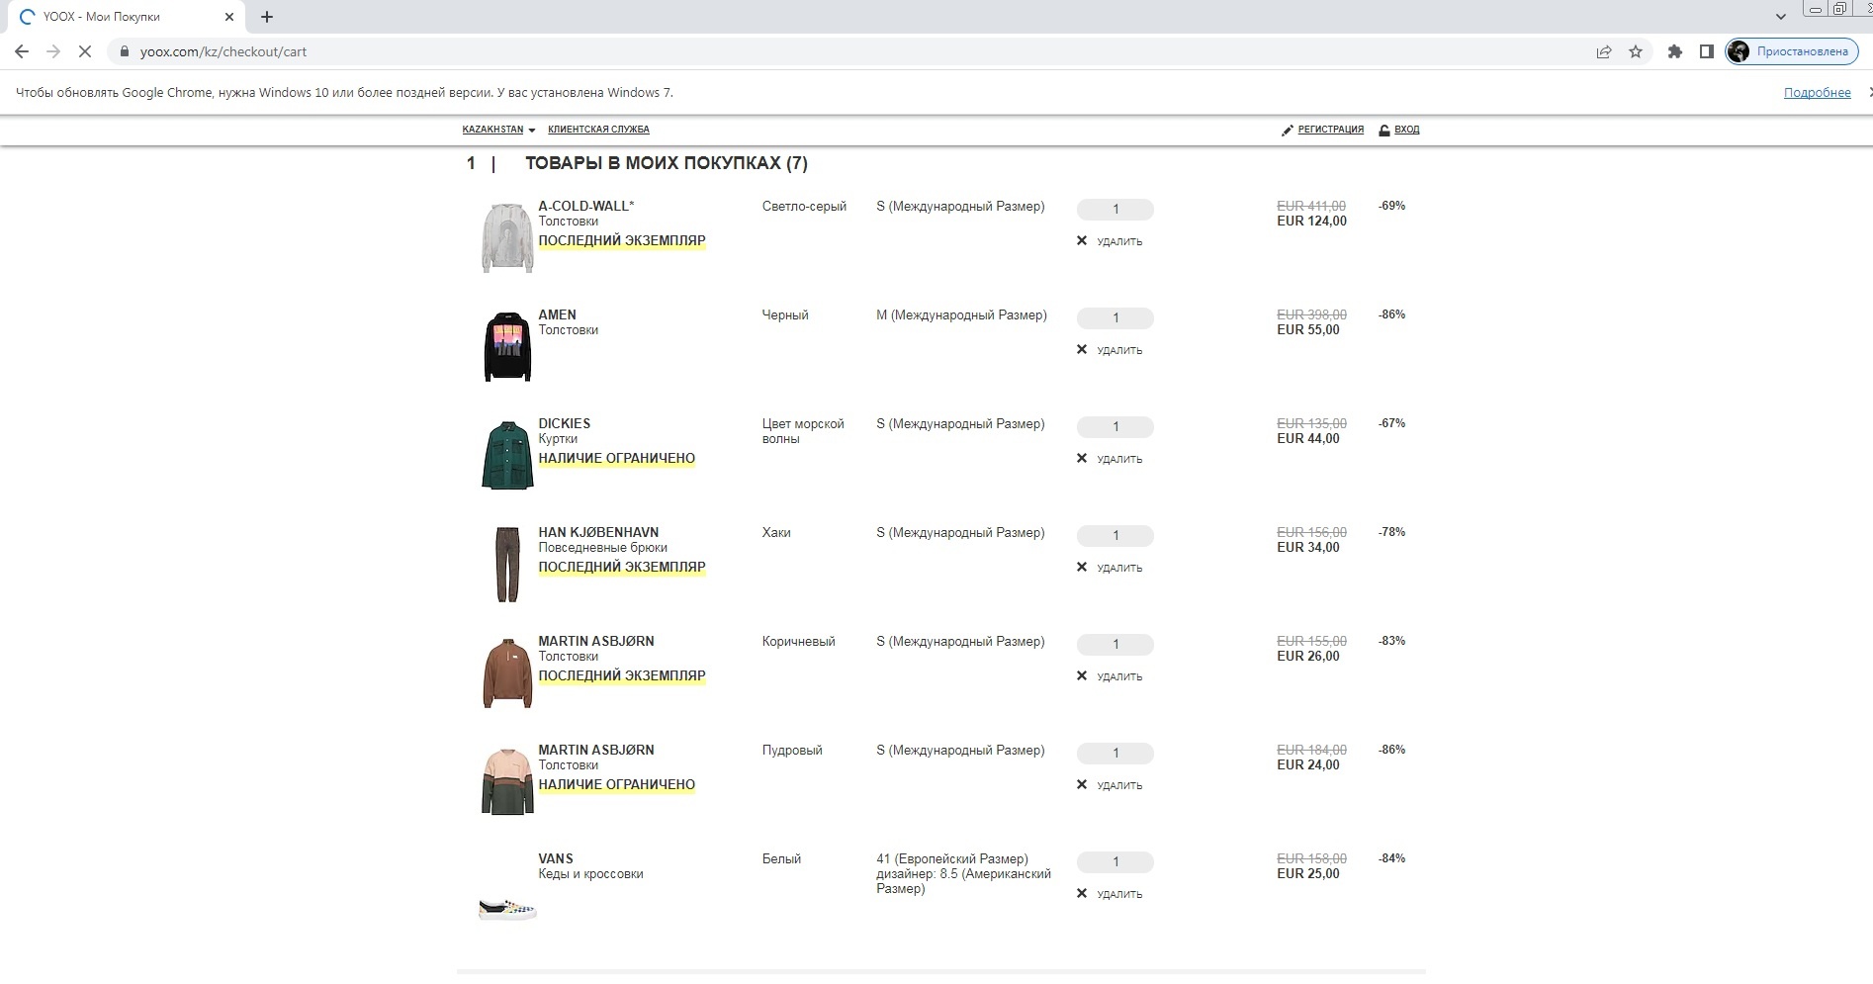Dismiss the Windows update notice bar
1873x984 pixels.
click(x=1869, y=92)
